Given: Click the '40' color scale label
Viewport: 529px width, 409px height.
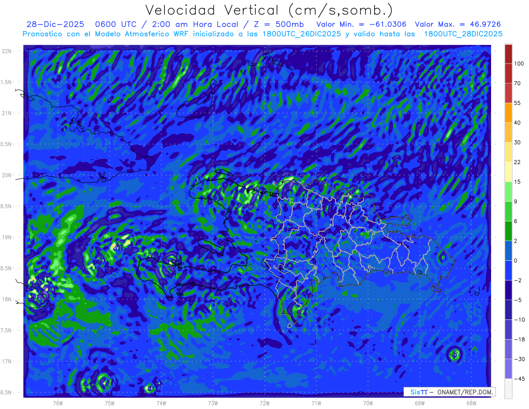Looking at the screenshot, I should [518, 123].
